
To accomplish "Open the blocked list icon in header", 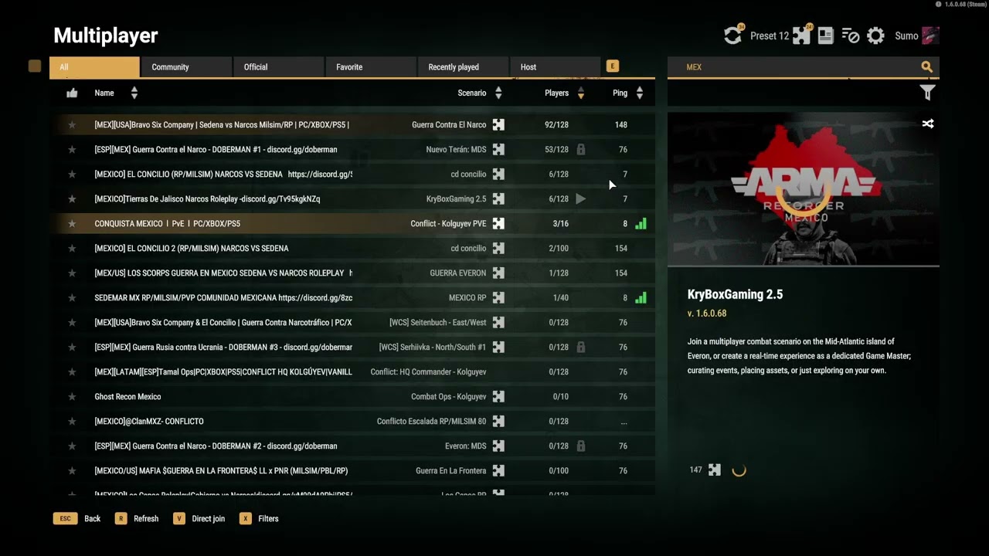I will [851, 36].
